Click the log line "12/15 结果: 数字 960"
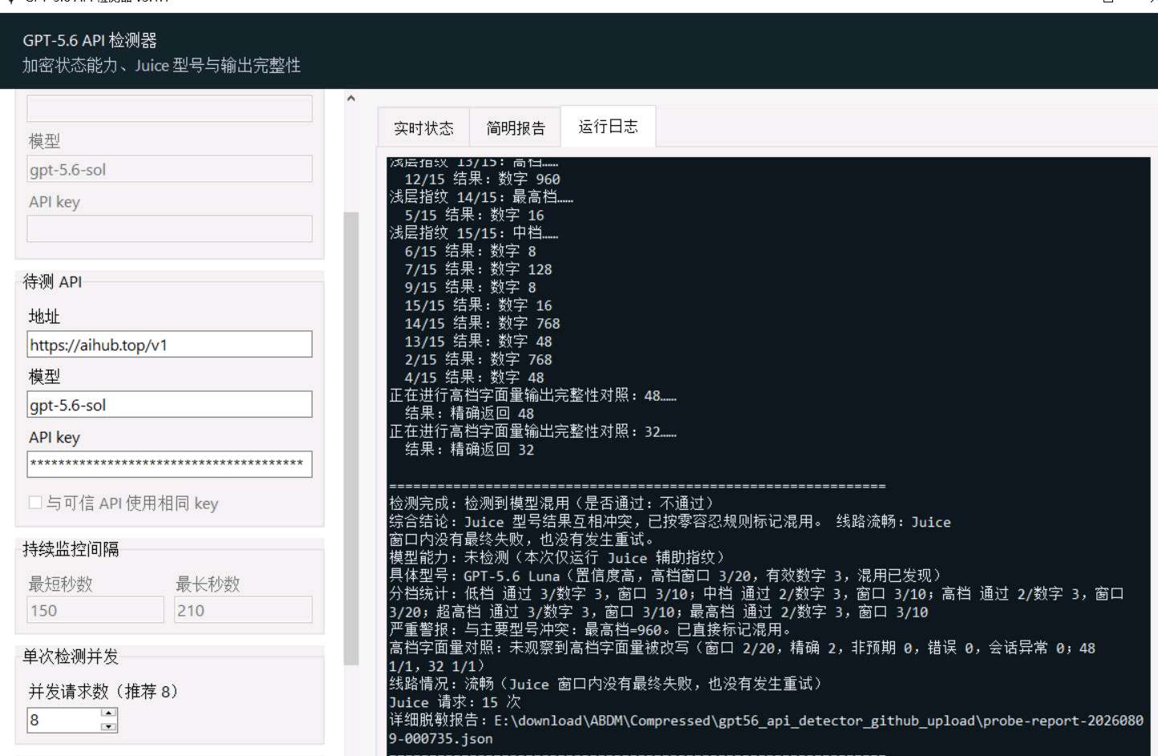 coord(482,179)
